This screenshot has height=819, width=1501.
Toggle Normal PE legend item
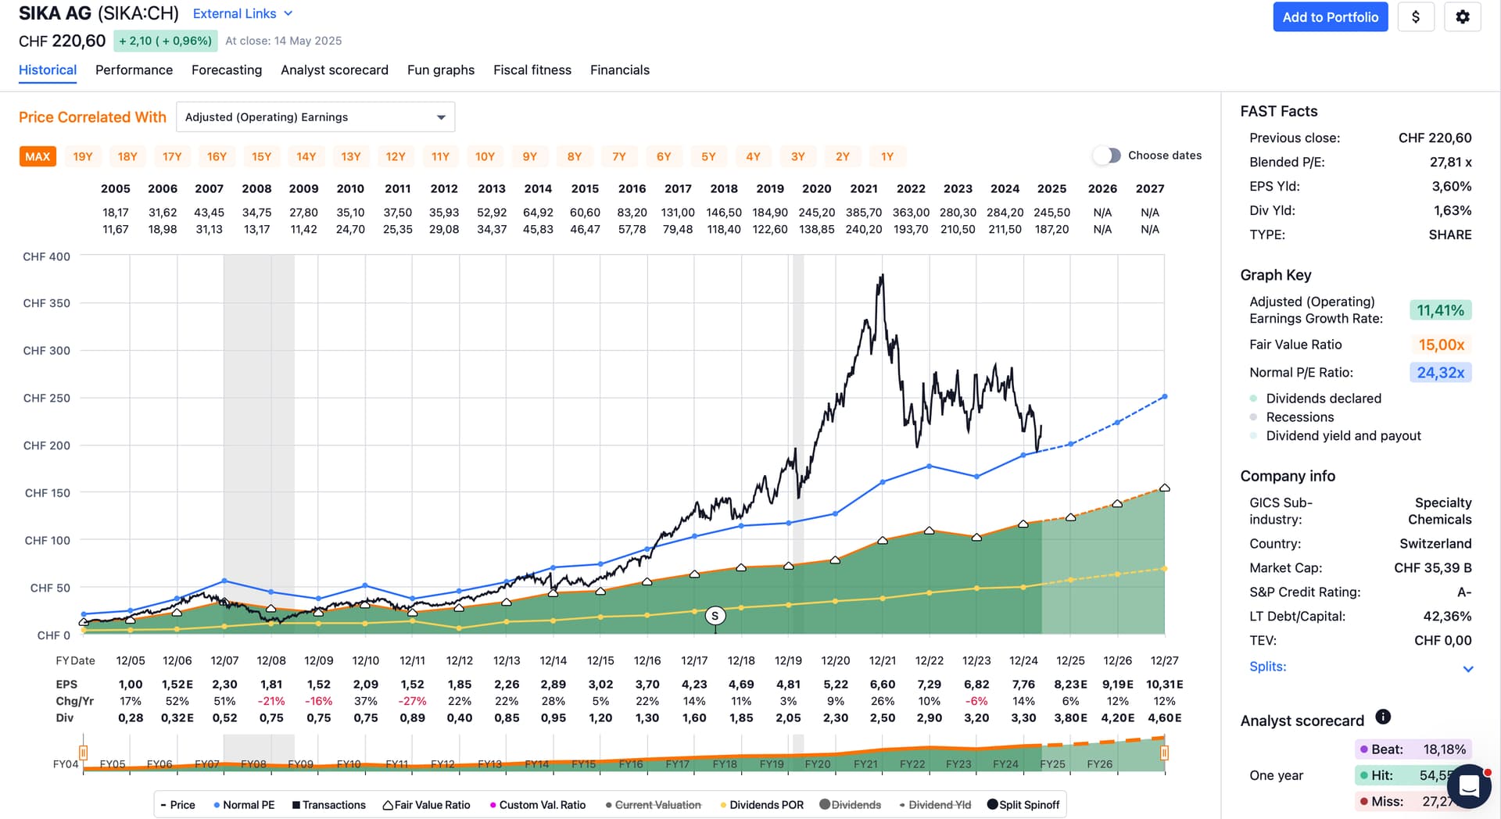(244, 805)
